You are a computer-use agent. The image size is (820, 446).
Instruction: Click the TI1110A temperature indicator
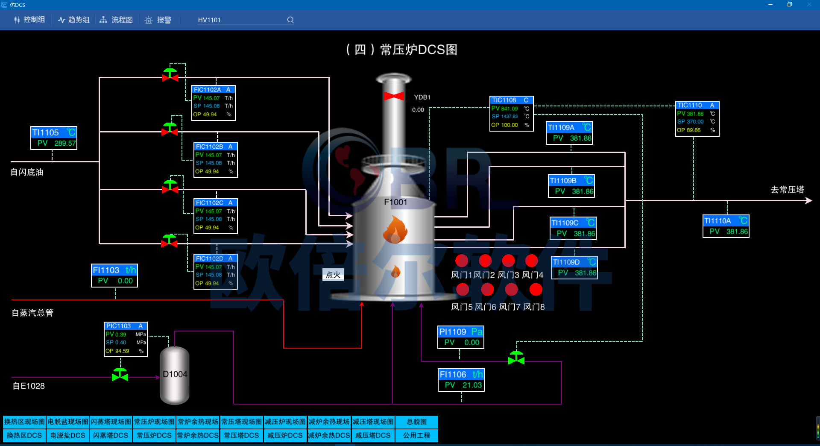point(726,226)
